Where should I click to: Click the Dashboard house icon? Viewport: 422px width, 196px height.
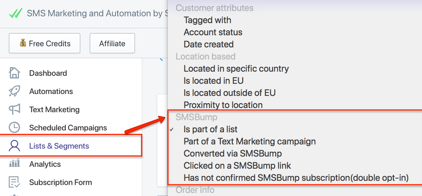click(14, 73)
